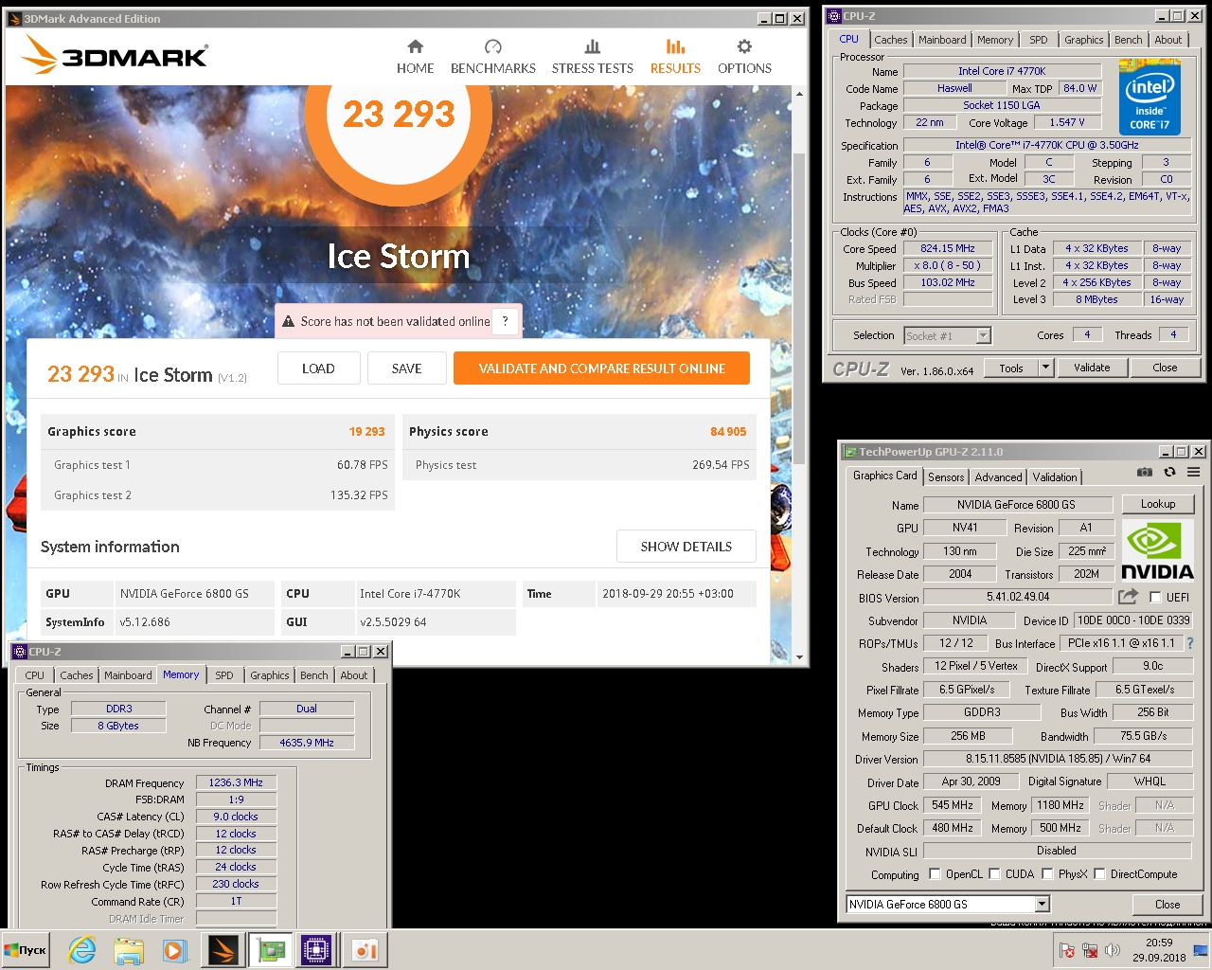1212x970 pixels.
Task: Click the Intel Core i7 4770K name field
Action: pos(1002,71)
